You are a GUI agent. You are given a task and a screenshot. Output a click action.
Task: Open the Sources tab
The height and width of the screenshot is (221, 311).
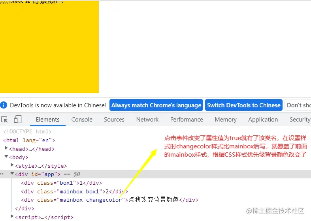point(114,120)
